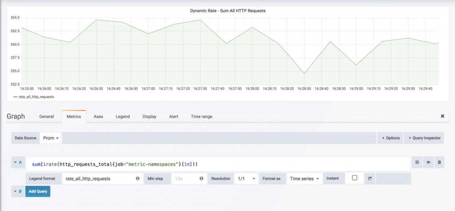Image resolution: width=455 pixels, height=211 pixels.
Task: Click the info icon in Legend format field
Action: pyautogui.click(x=137, y=179)
